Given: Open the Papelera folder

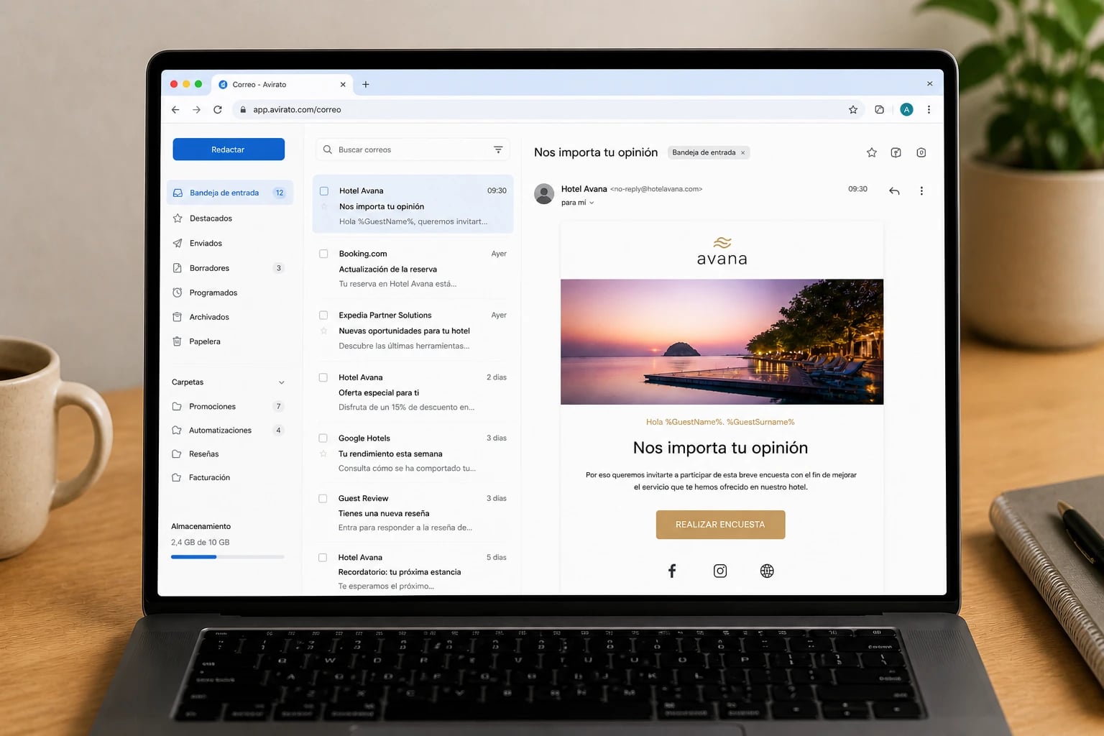Looking at the screenshot, I should click(230, 341).
